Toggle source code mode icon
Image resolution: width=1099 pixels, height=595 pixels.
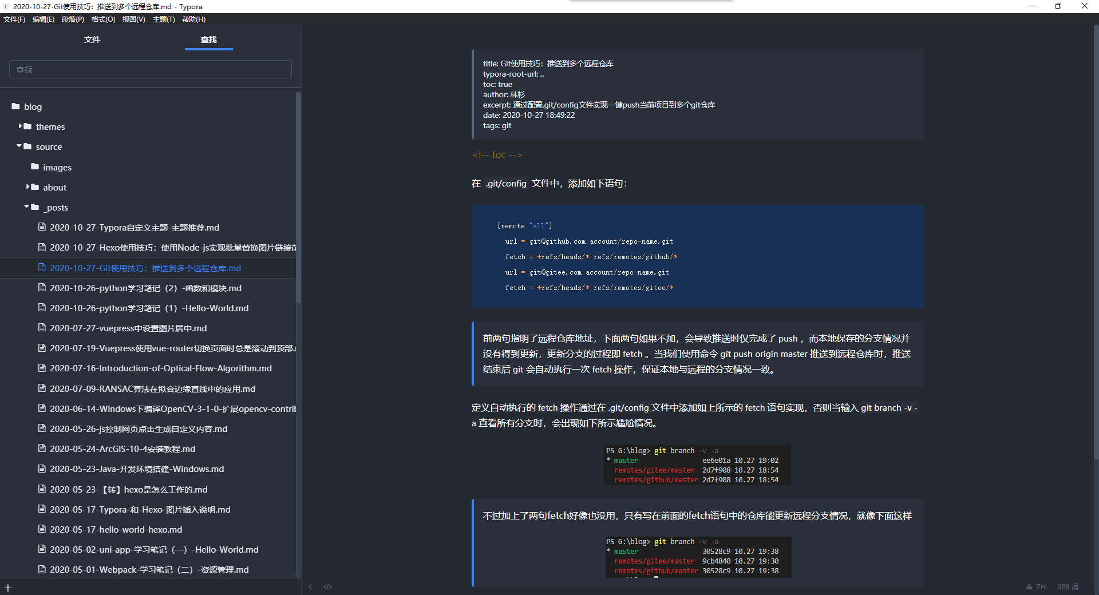(x=327, y=586)
